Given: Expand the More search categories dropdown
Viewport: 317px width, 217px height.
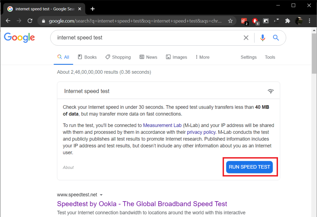Looking at the screenshot, I should (202, 57).
